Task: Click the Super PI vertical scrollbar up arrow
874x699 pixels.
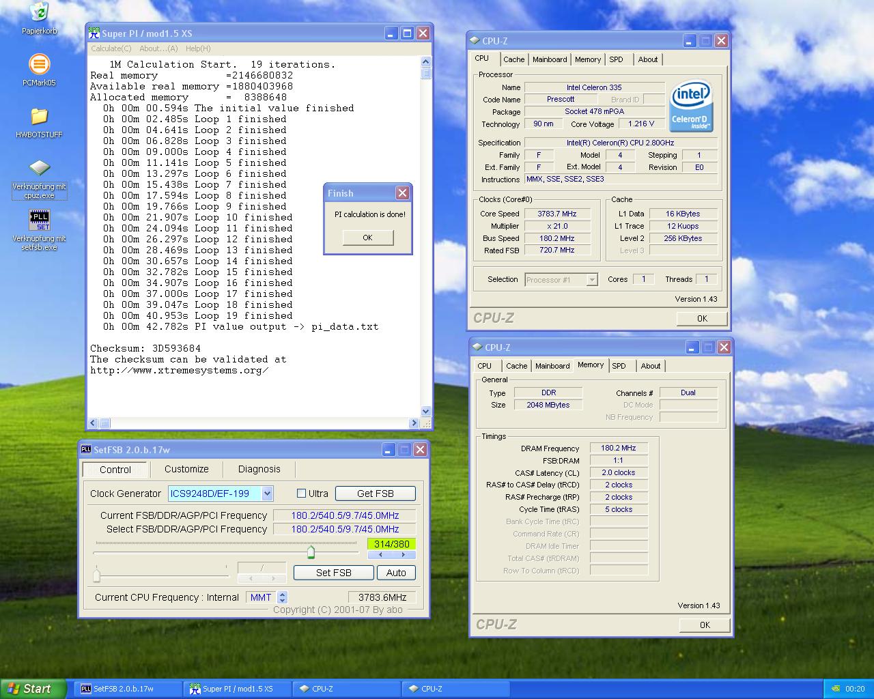Action: tap(426, 61)
